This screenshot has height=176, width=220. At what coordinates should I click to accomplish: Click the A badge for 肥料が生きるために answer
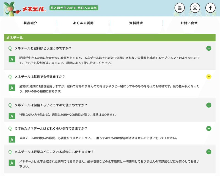(12, 59)
